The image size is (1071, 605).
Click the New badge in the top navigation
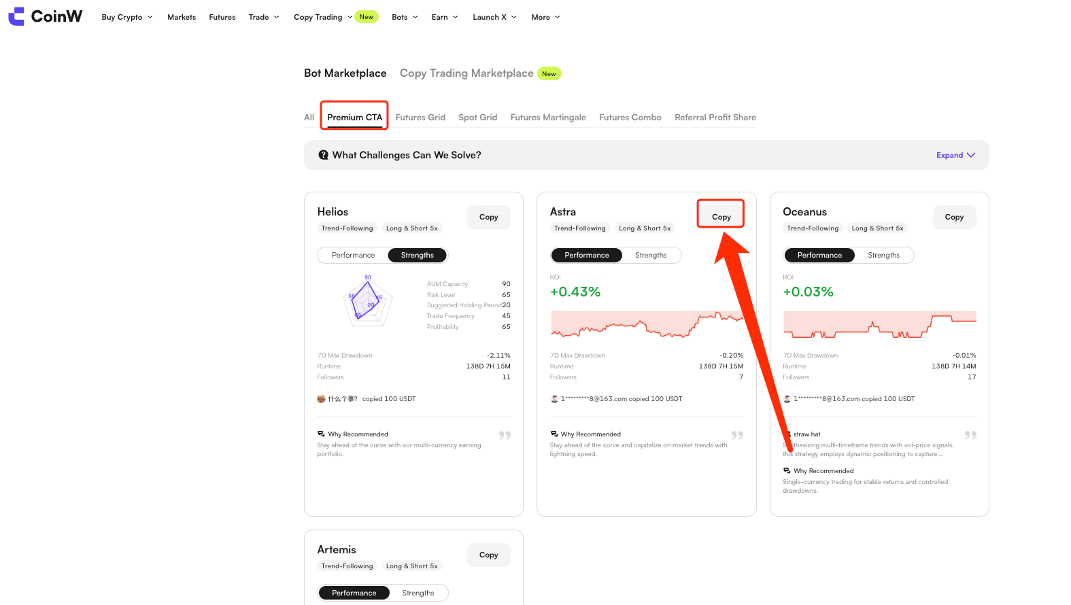coord(367,17)
